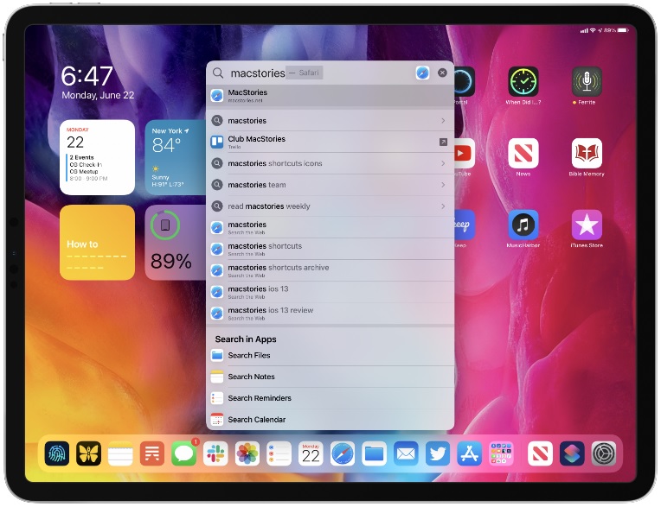Launch the Notes app from the dock
The width and height of the screenshot is (661, 507).
[120, 453]
